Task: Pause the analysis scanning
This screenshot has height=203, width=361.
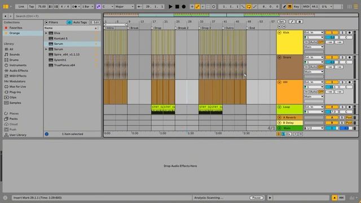Action: click(x=256, y=198)
